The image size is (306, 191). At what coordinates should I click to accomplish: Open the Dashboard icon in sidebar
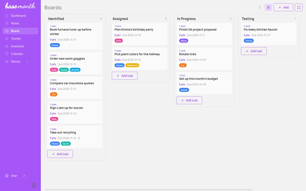[7, 16]
